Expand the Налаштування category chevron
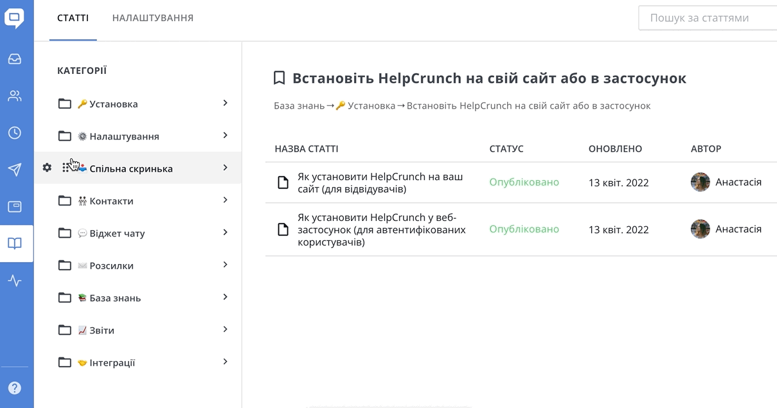 pos(225,135)
